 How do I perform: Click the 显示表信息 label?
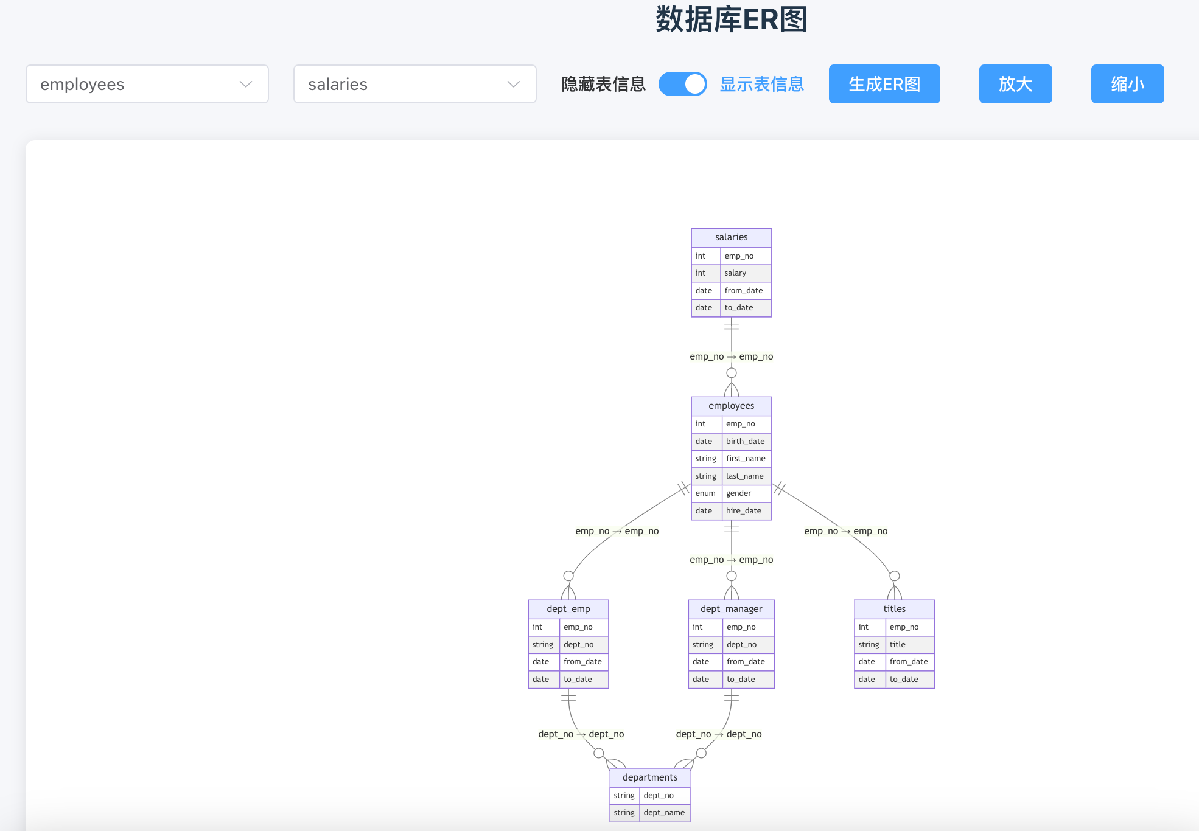761,84
